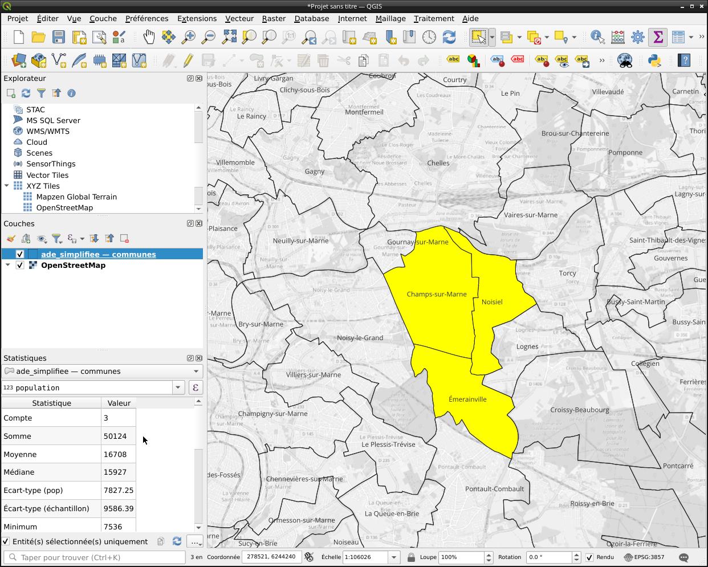Screen dimensions: 708x567
Task: Open the Identify Features tool
Action: [x=597, y=38]
